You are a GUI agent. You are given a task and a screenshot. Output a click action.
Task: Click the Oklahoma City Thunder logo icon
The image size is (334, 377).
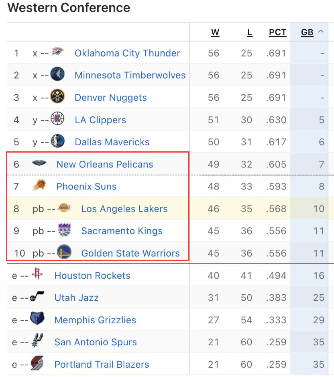(57, 51)
